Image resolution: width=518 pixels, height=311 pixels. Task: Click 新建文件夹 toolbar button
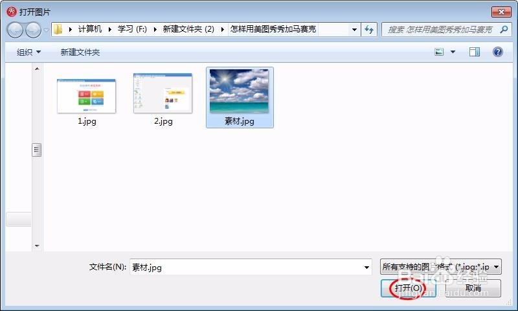tap(80, 52)
